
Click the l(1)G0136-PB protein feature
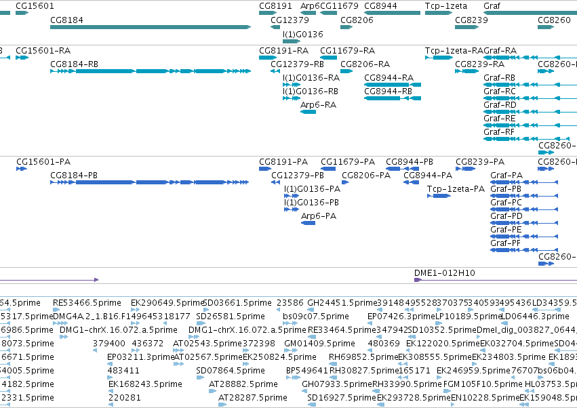coord(292,209)
